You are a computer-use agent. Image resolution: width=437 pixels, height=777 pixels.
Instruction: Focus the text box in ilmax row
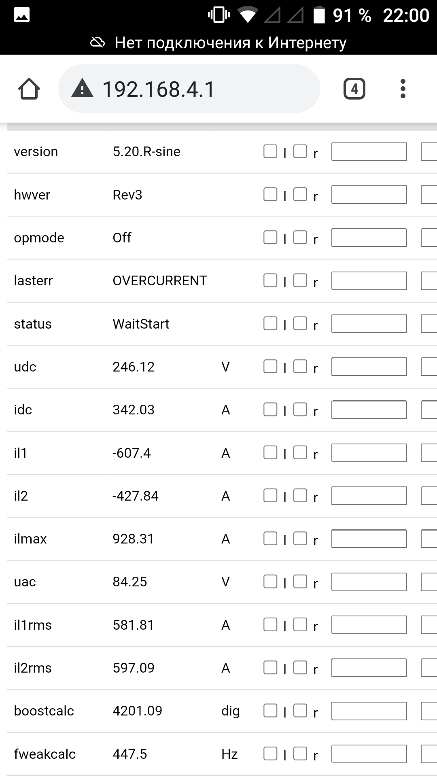(369, 539)
